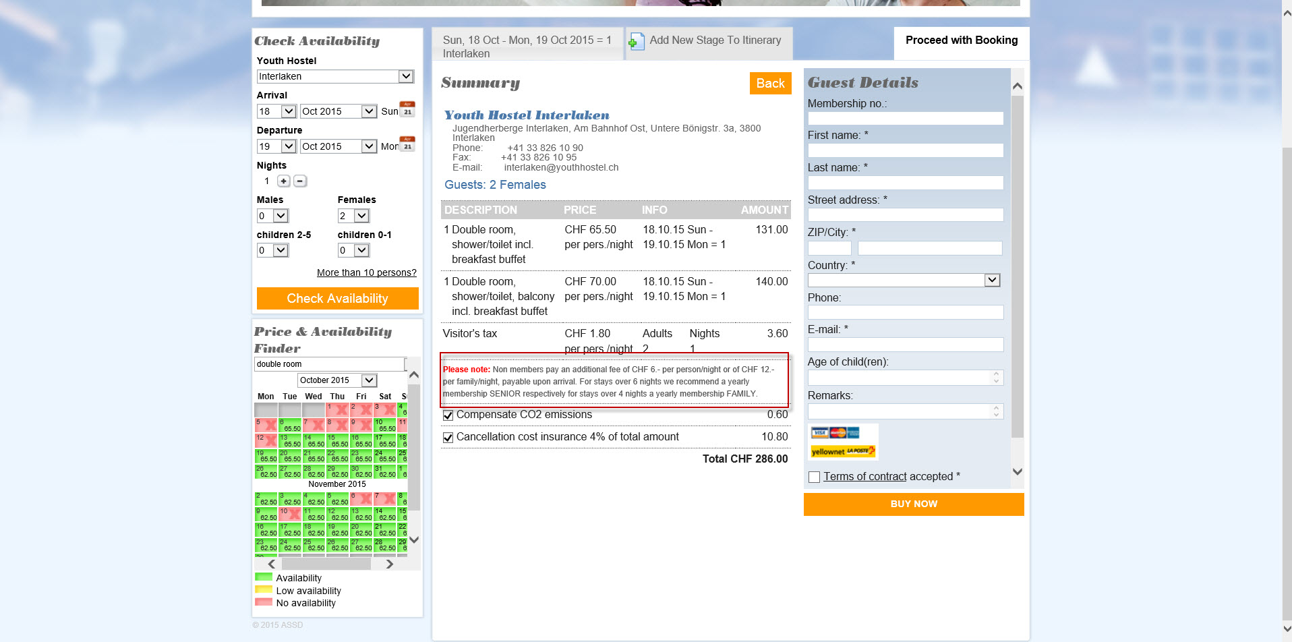Click unavailable November 10 calendar cell
Viewport: 1292px width, 642px height.
289,514
